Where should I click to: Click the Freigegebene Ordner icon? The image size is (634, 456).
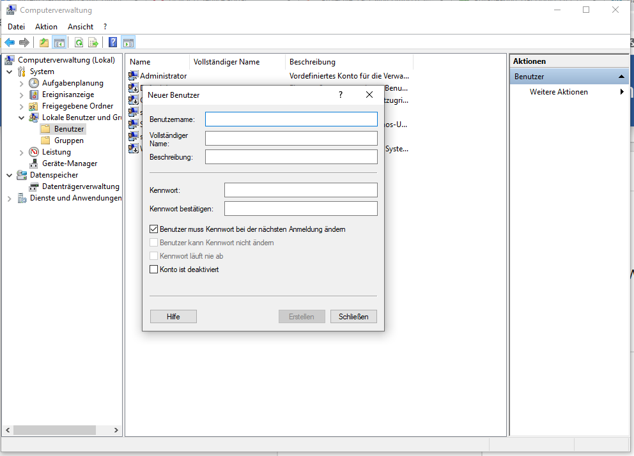point(34,106)
